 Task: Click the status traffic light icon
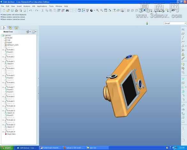coord(147,23)
